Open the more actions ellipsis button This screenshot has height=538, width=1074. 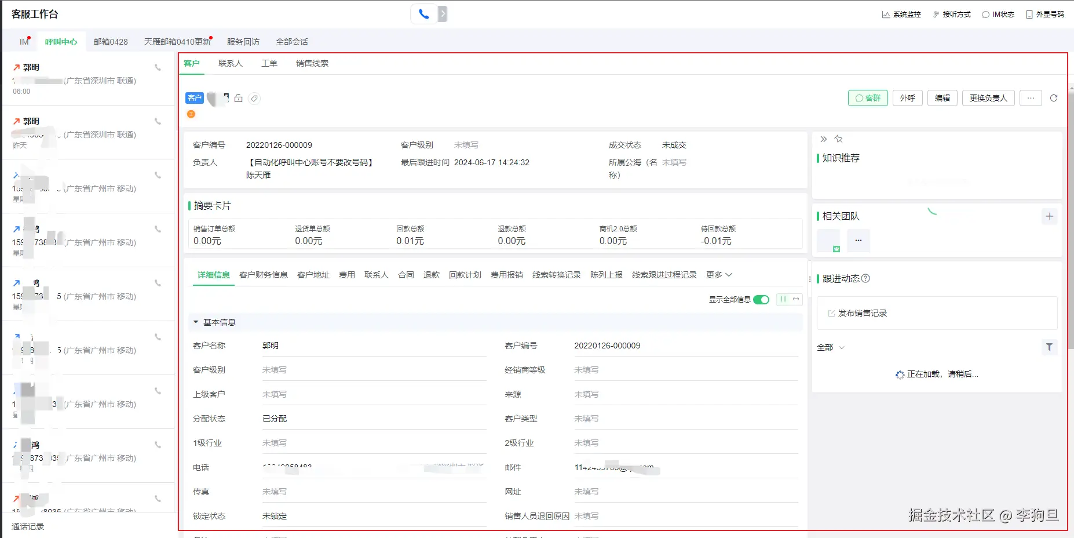click(1031, 98)
